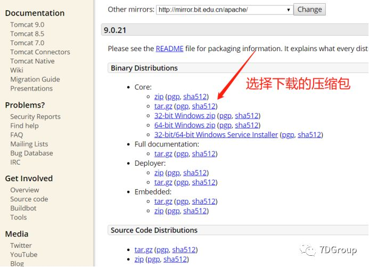This screenshot has width=369, height=267.
Task: Open sha512 checksum for Core zip
Action: [195, 97]
